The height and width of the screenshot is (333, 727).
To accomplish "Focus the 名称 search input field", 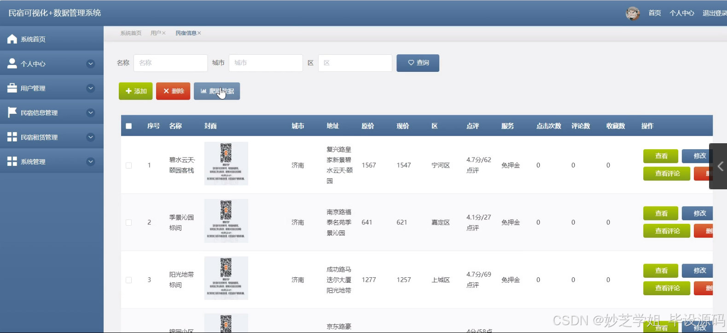I will pos(170,63).
